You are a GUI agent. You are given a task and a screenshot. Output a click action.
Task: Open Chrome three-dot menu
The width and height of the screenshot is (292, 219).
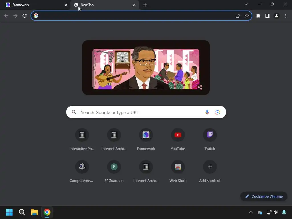click(286, 16)
